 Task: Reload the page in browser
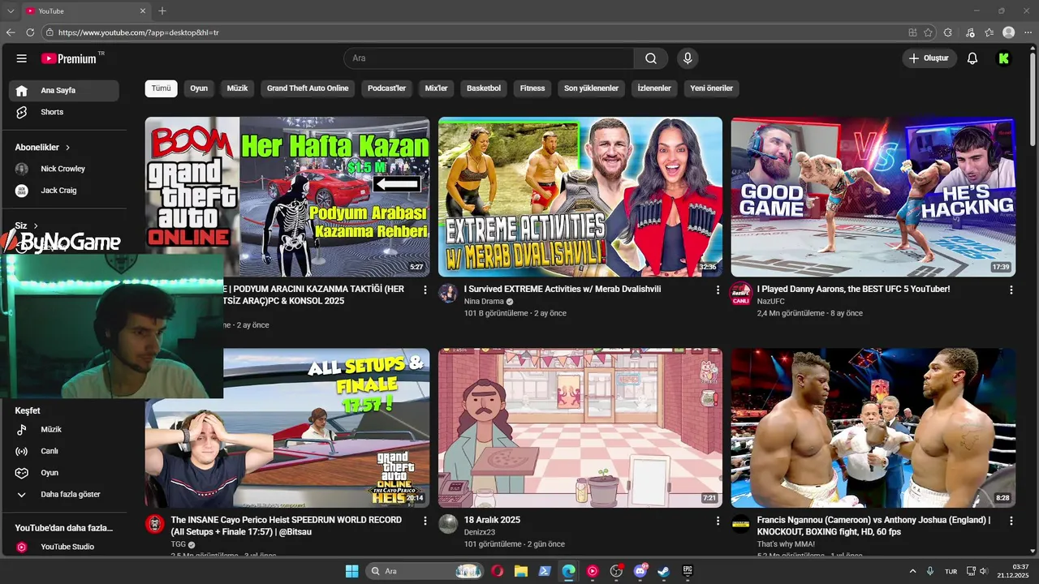pyautogui.click(x=30, y=32)
